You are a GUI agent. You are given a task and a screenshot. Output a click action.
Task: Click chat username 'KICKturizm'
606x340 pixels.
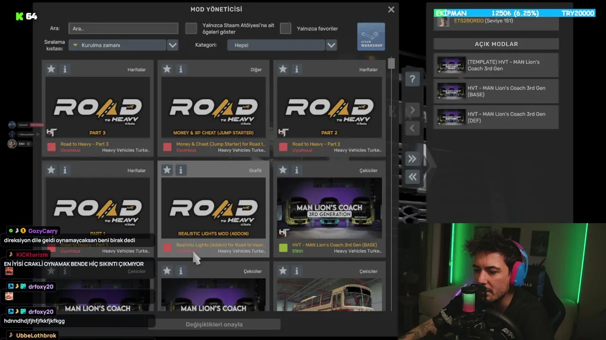[x=32, y=255]
